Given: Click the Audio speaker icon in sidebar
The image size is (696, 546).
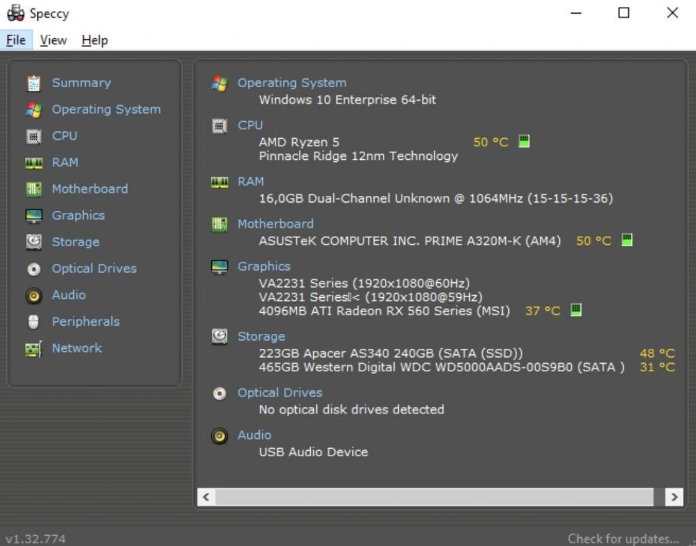Looking at the screenshot, I should (x=34, y=296).
